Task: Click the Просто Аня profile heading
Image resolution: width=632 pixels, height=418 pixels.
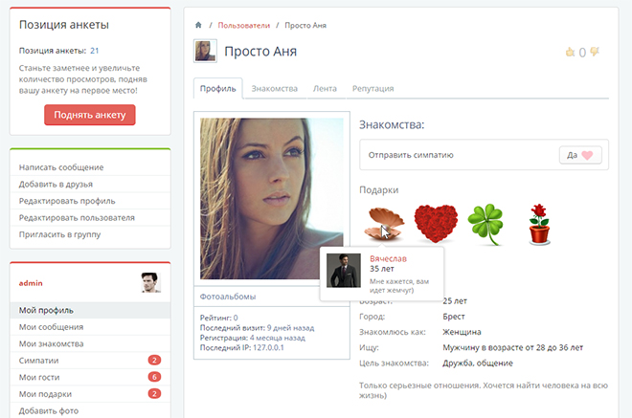Action: tap(260, 52)
